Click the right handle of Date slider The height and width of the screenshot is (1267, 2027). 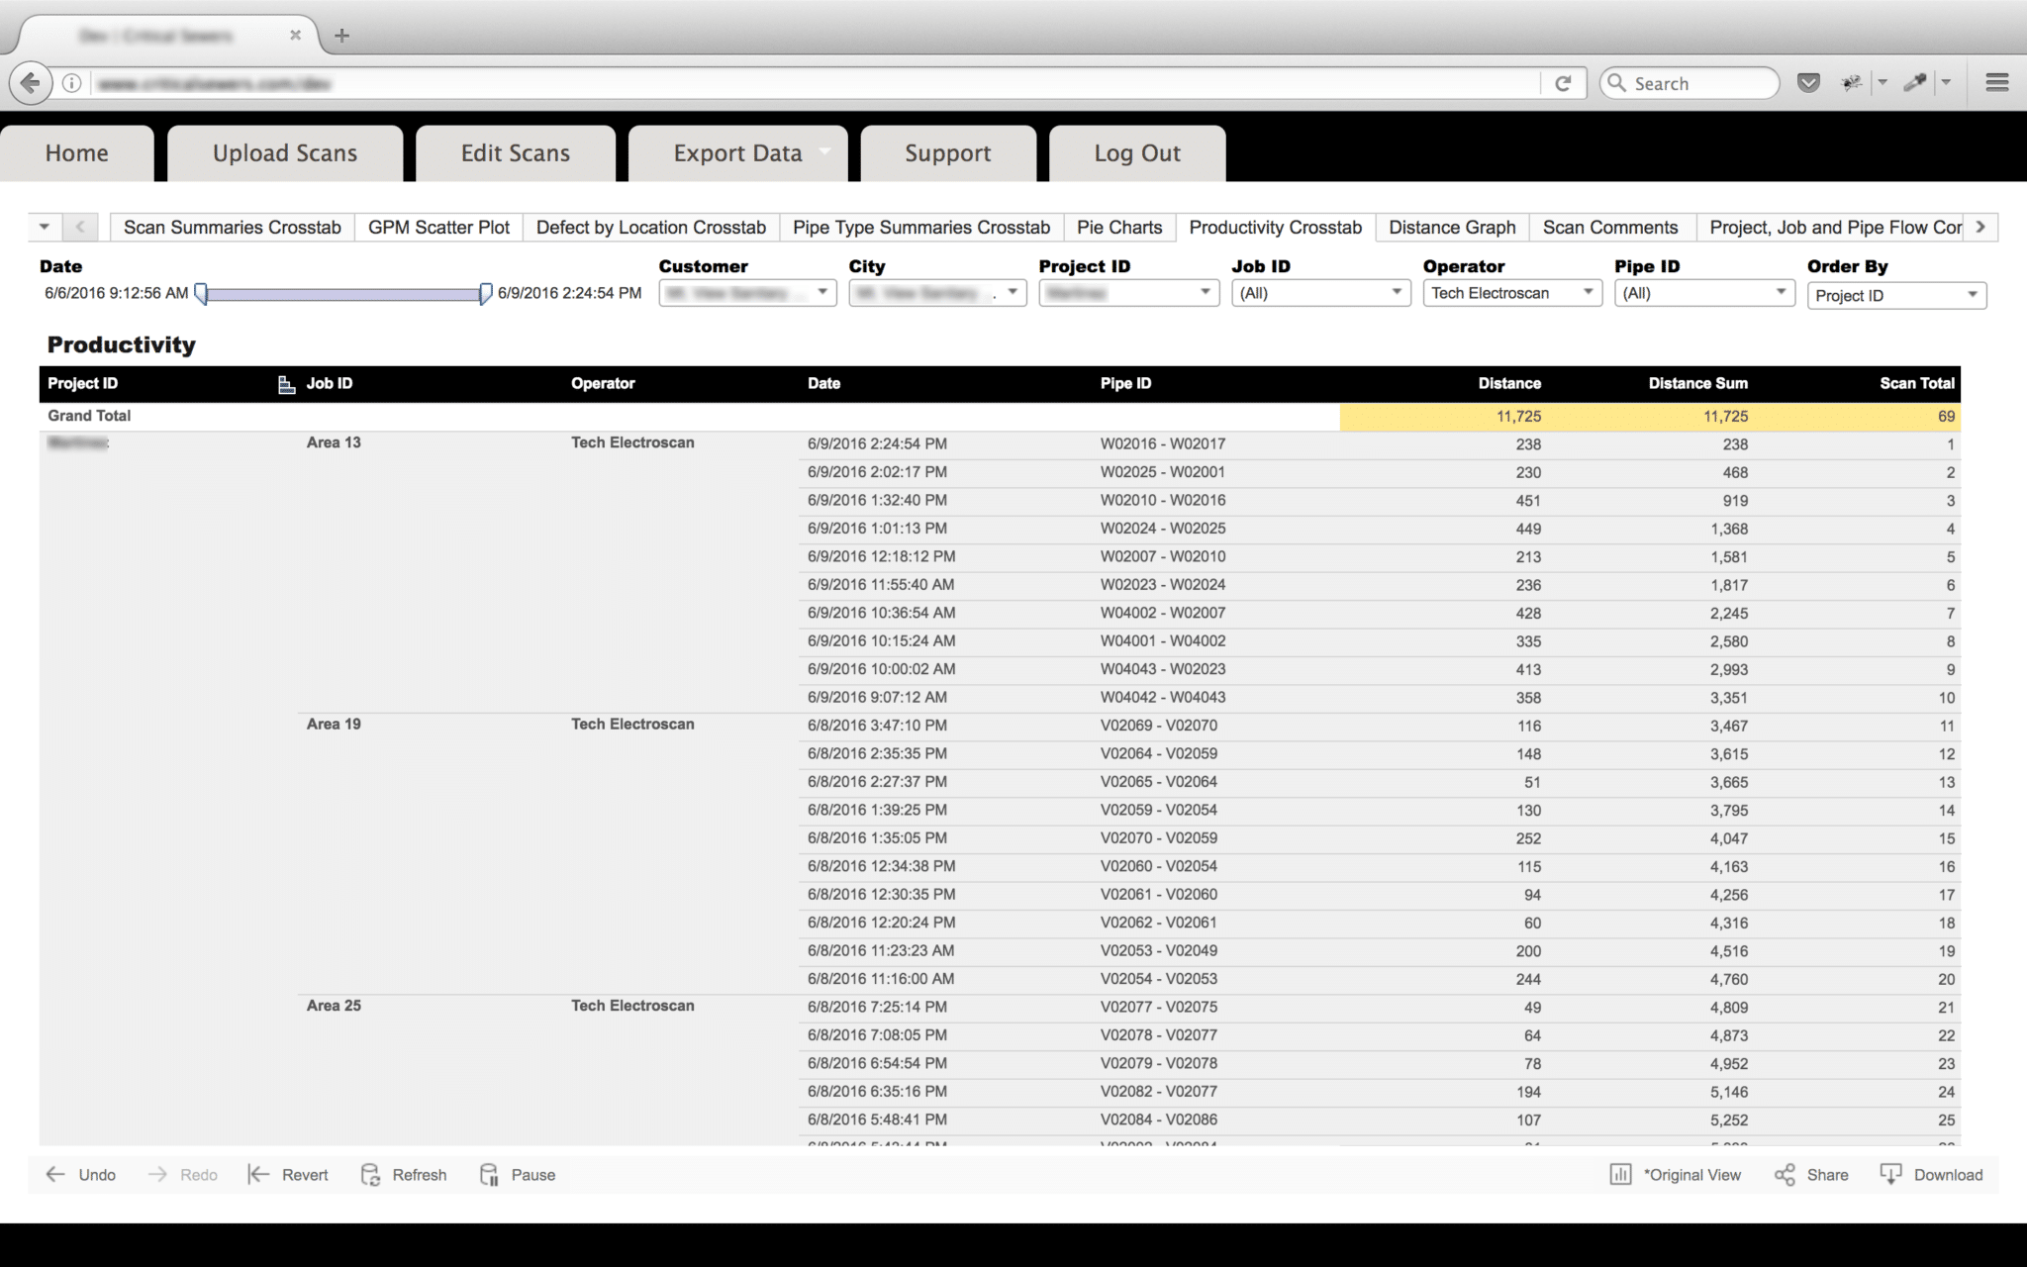(x=485, y=293)
